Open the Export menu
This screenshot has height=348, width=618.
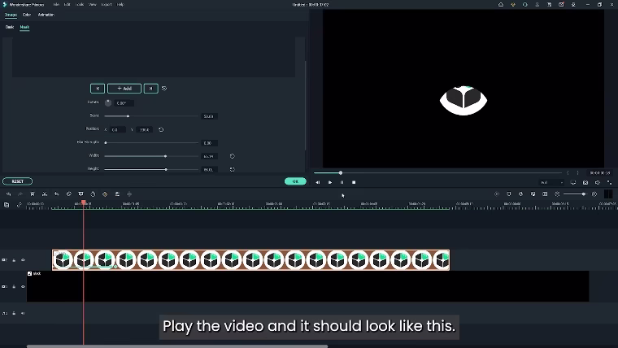pyautogui.click(x=107, y=5)
